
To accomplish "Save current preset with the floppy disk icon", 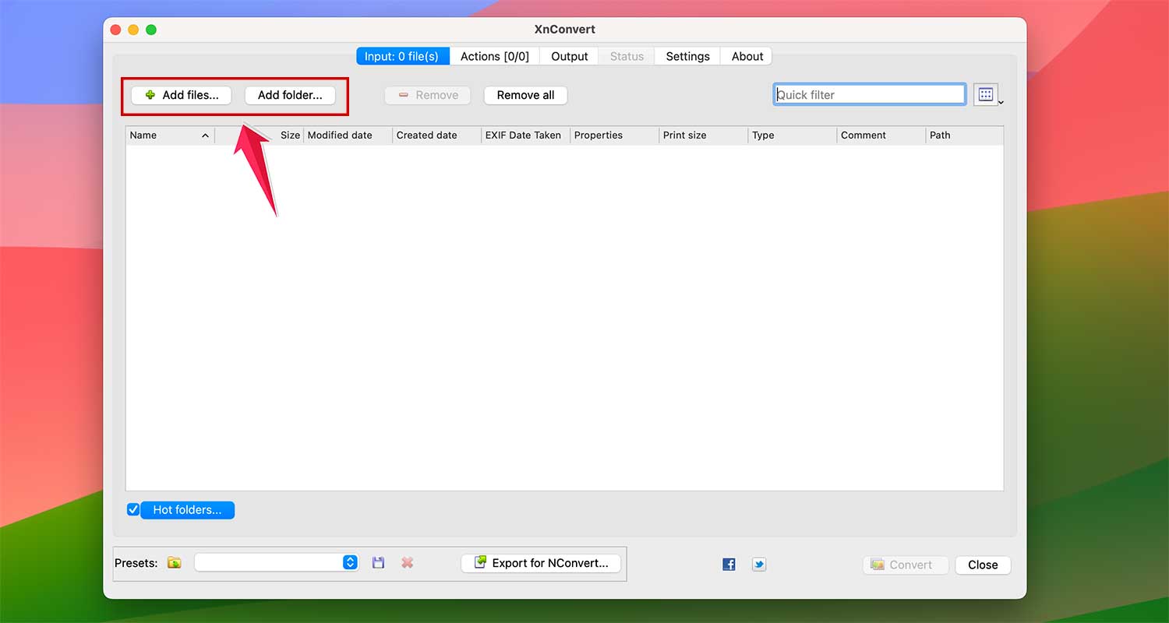I will point(378,562).
